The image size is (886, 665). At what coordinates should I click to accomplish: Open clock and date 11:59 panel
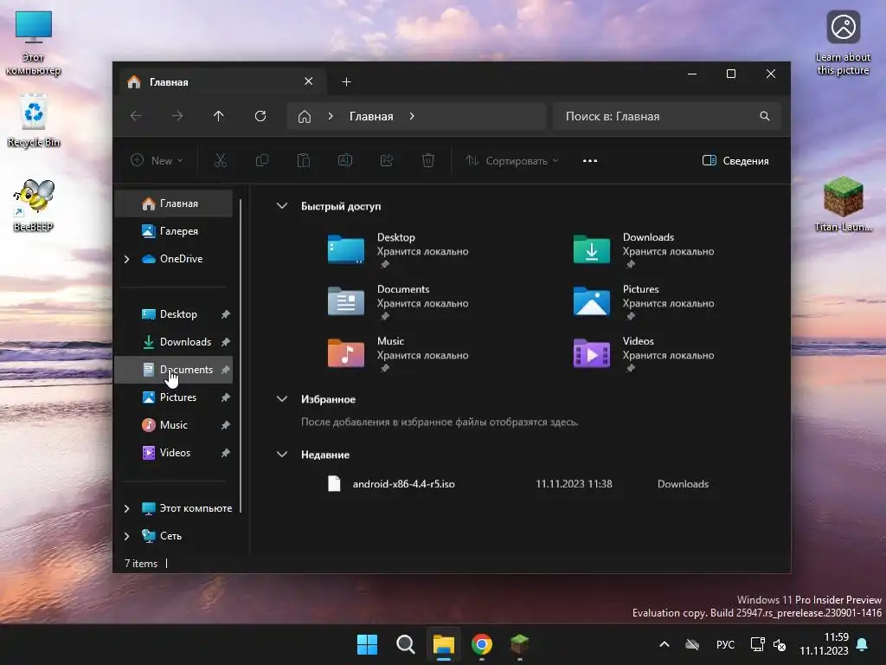coord(825,644)
